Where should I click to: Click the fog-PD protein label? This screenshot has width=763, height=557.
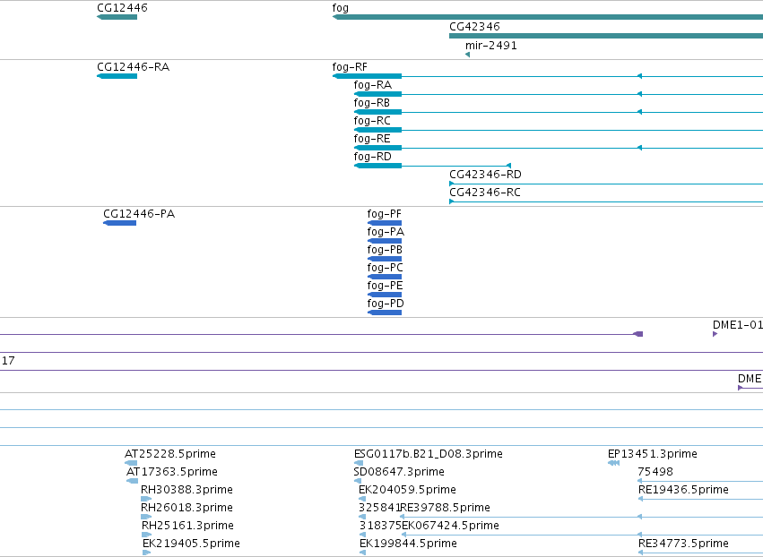click(386, 304)
